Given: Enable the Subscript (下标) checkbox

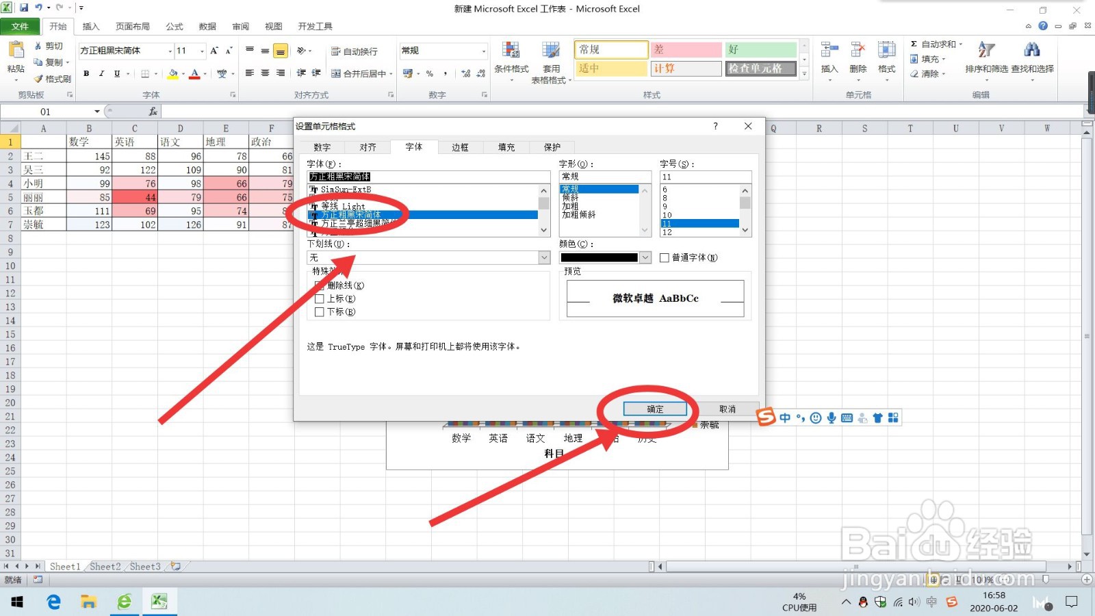Looking at the screenshot, I should [319, 311].
